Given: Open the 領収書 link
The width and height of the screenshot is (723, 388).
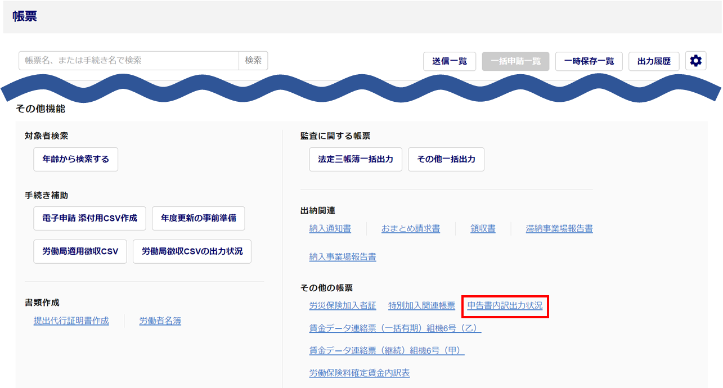Looking at the screenshot, I should pyautogui.click(x=483, y=228).
